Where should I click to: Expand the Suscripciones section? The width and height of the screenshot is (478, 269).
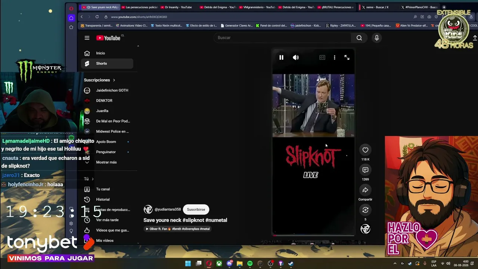click(x=99, y=80)
